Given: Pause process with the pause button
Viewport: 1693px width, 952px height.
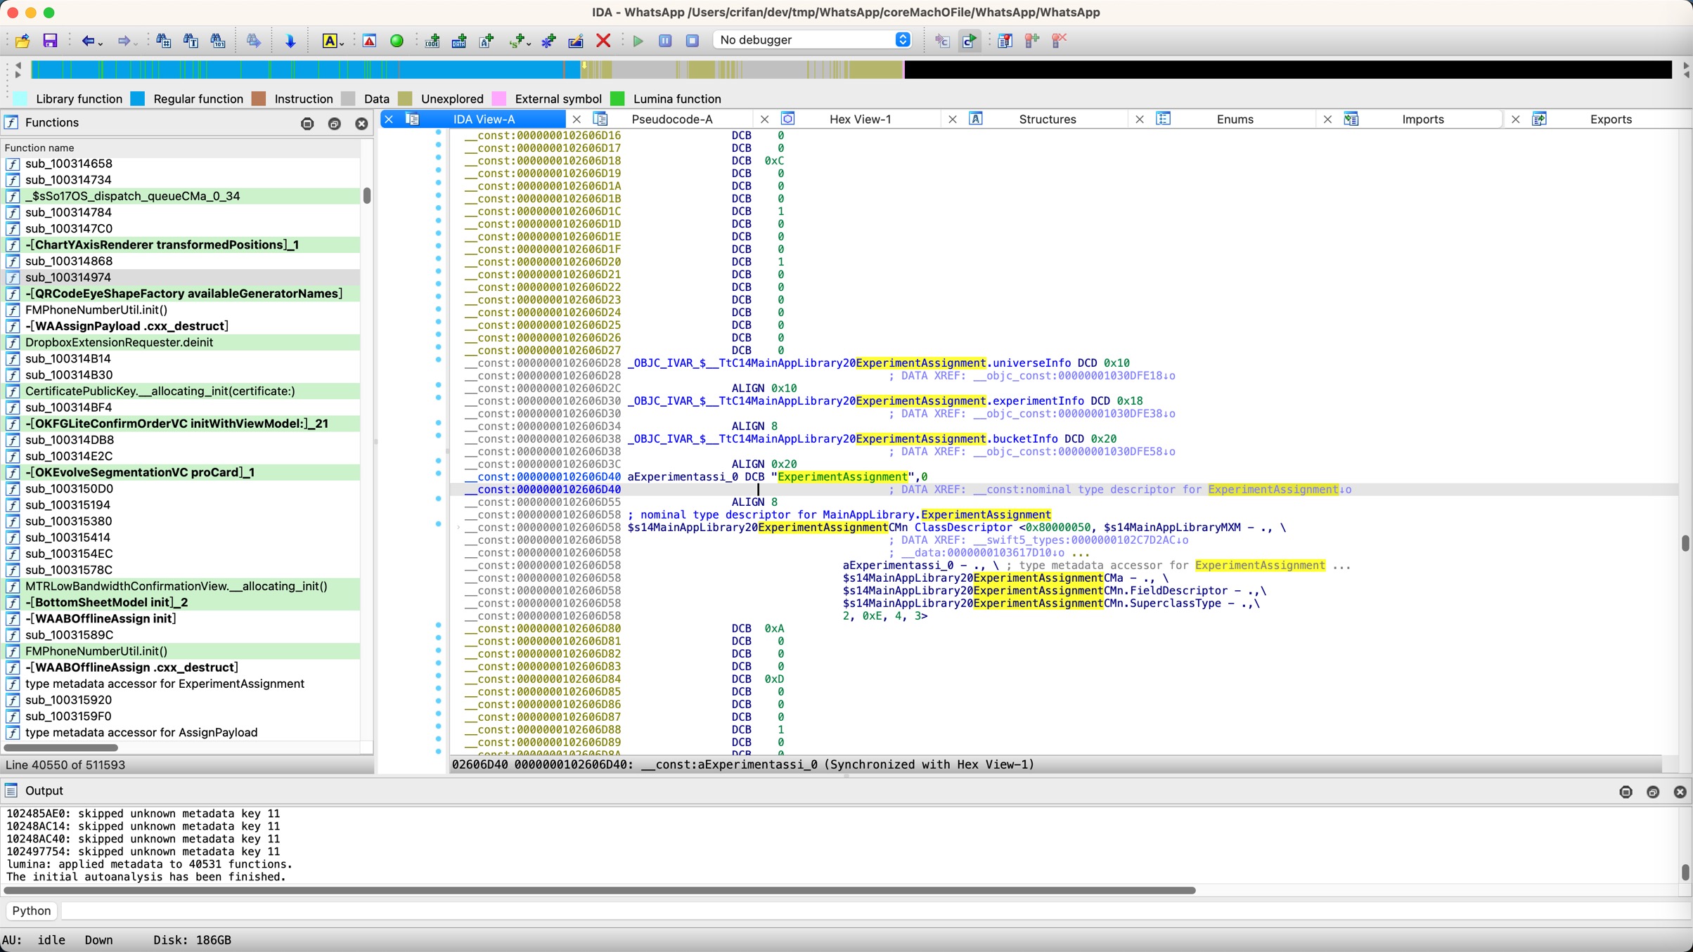Looking at the screenshot, I should 665,41.
